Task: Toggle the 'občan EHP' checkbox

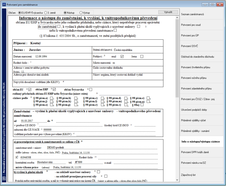Action: pyautogui.click(x=54, y=89)
